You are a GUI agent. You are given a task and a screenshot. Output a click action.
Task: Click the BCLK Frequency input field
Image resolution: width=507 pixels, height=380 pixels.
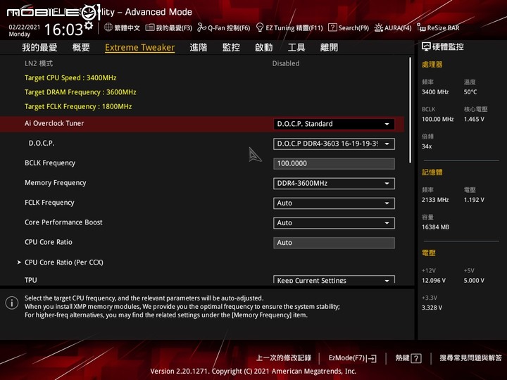point(334,163)
